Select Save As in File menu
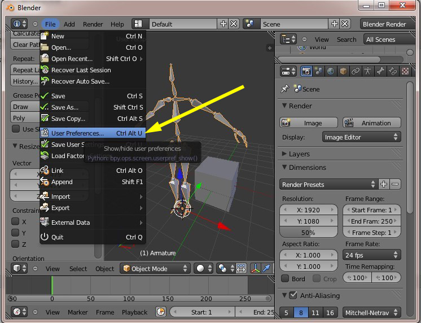 [93, 107]
